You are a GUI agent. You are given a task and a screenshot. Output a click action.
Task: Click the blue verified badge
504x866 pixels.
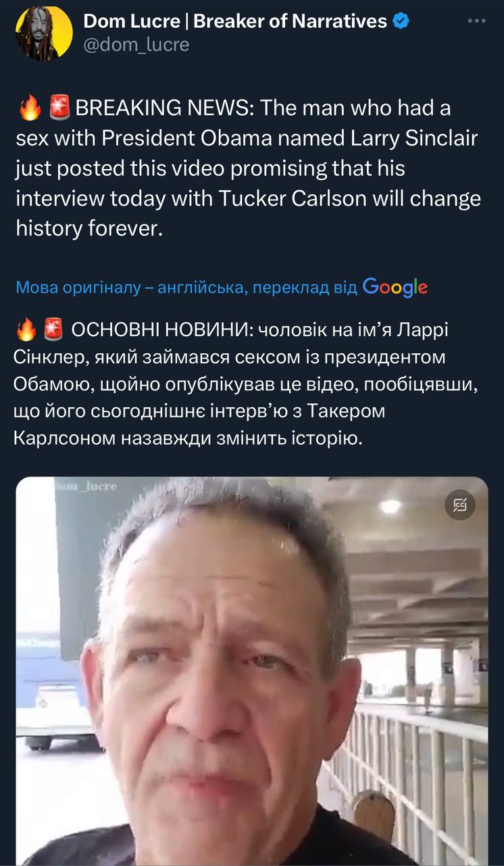(x=401, y=21)
